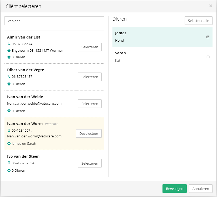Click Sarah animal name in Dieren list
Image resolution: width=217 pixels, height=197 pixels.
coord(120,53)
